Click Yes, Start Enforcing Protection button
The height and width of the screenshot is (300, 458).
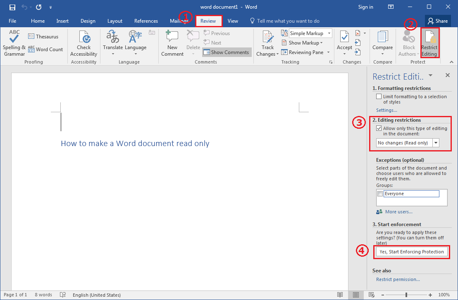(x=412, y=252)
